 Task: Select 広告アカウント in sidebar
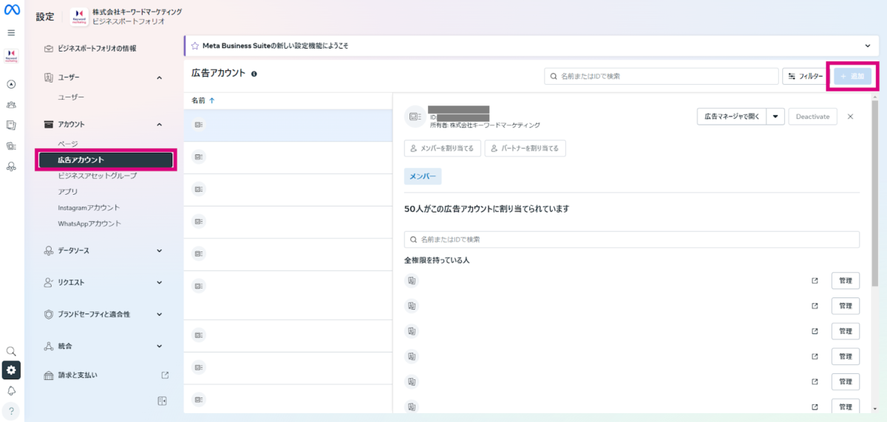105,159
